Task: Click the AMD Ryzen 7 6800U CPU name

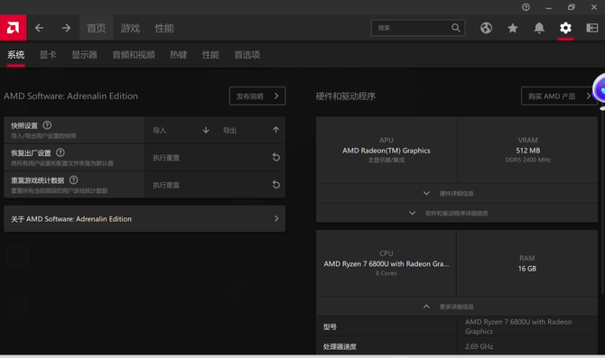Action: pos(386,264)
